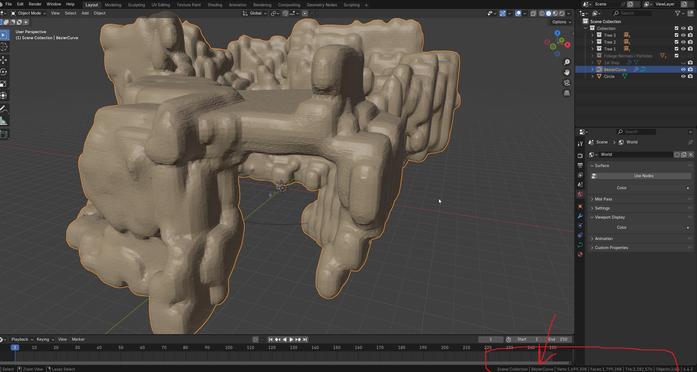Open the viewport Add menu
697x372 pixels.
[x=85, y=13]
